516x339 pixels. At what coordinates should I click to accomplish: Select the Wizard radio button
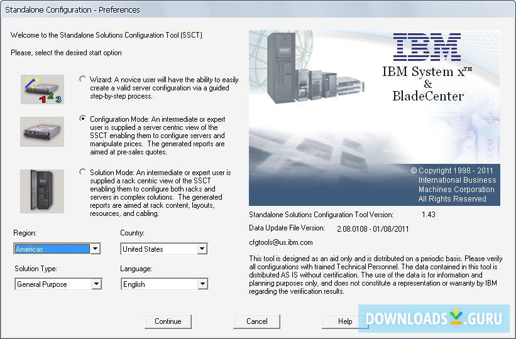click(82, 79)
